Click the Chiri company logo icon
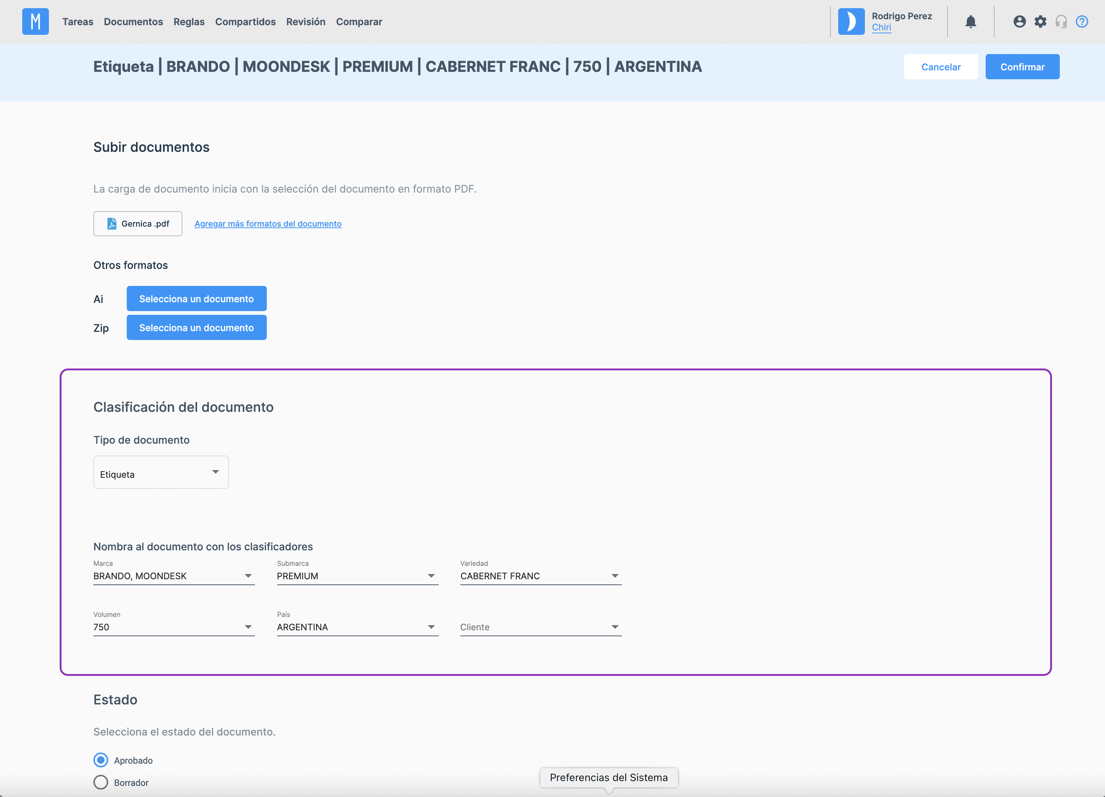Viewport: 1105px width, 797px height. [851, 21]
